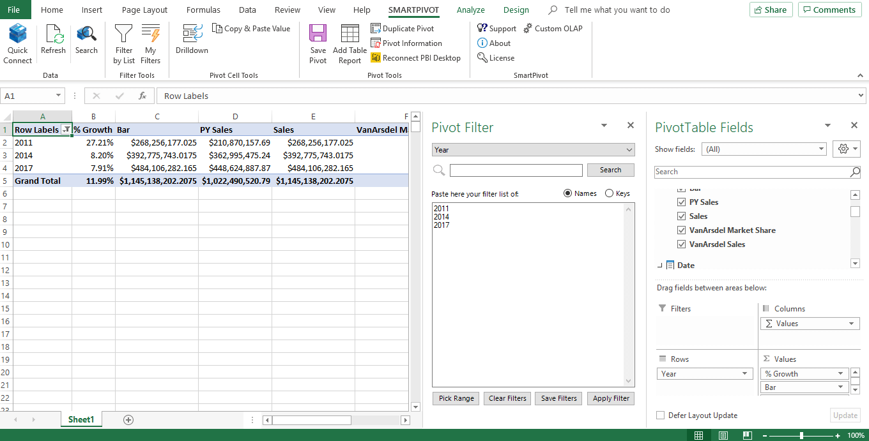Viewport: 869px width, 441px height.
Task: Reconnect PBI Desktop from ribbon
Action: click(415, 58)
